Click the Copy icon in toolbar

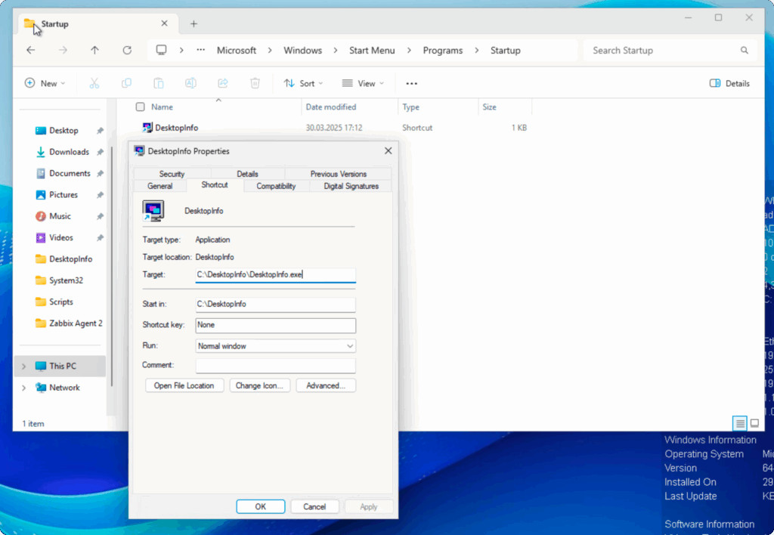[x=126, y=83]
